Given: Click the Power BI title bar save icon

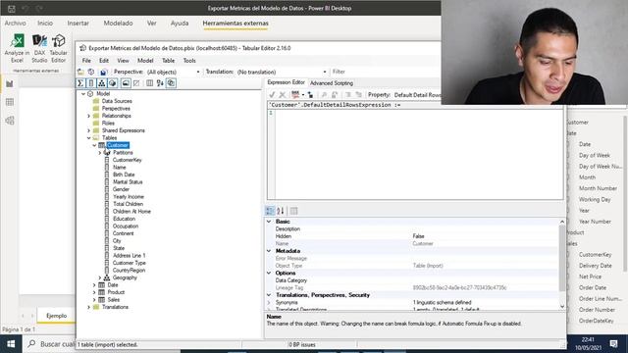Looking at the screenshot, I should [11, 9].
